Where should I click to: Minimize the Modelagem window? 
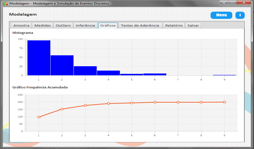pos(224,2)
